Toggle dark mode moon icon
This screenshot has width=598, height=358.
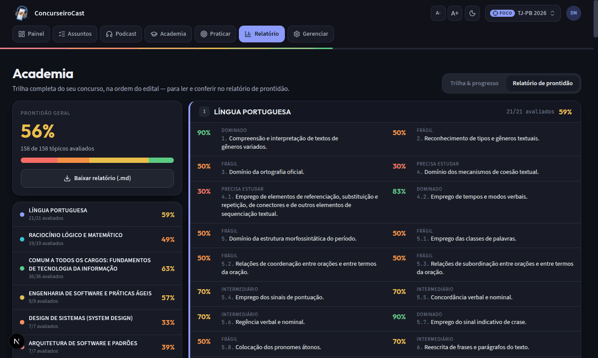[472, 13]
